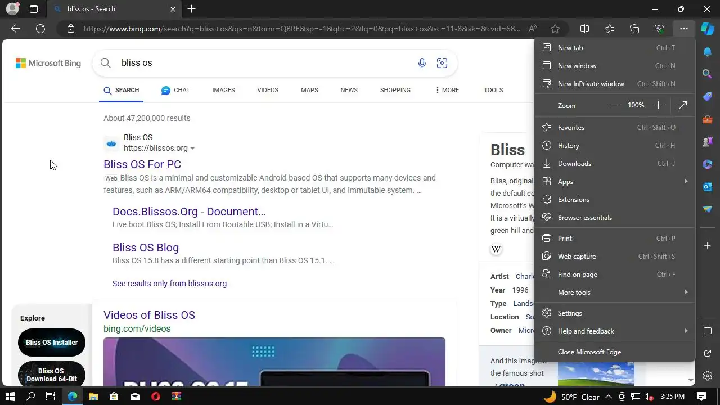Open History from the menu
The image size is (720, 405).
tap(615, 146)
